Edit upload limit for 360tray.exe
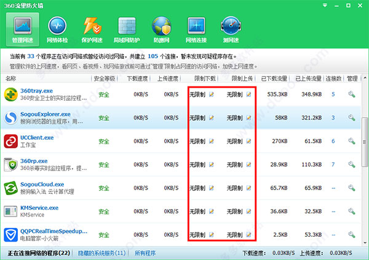 [248, 94]
